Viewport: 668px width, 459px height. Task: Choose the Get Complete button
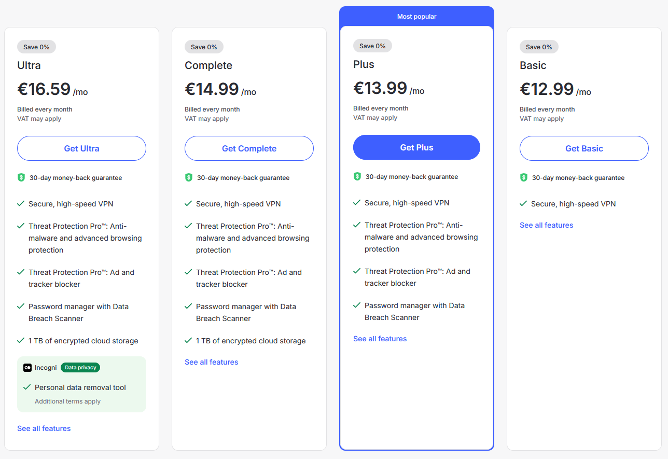pos(249,148)
